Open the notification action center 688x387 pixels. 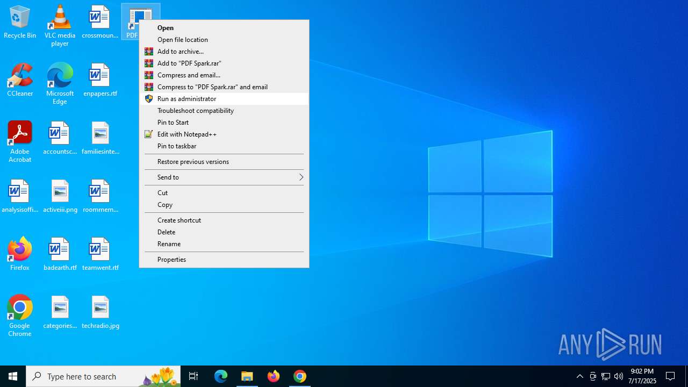tap(671, 376)
